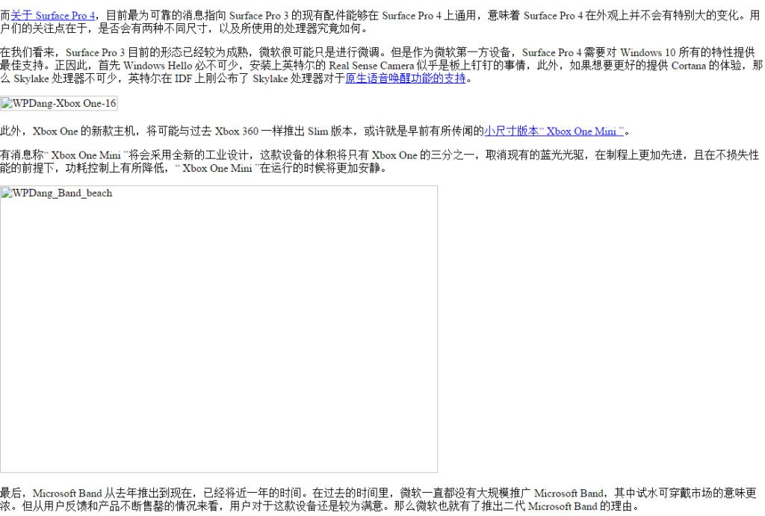Follow the '小尺寸版本" Xbox One Mini "' link

(x=554, y=131)
